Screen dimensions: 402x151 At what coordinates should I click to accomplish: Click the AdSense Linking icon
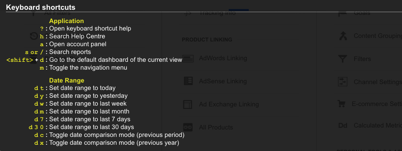click(188, 81)
